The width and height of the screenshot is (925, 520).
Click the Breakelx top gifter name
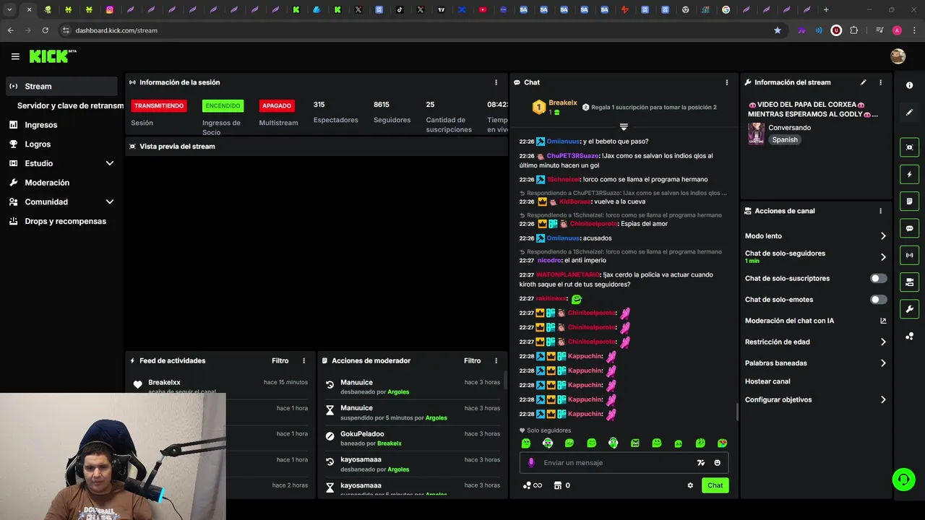563,103
